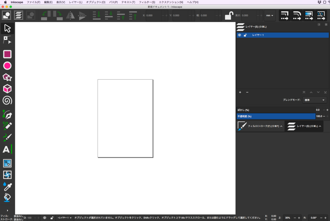This screenshot has height=221, width=330.
Task: Open 表示(V) menu
Action: tap(61, 2)
